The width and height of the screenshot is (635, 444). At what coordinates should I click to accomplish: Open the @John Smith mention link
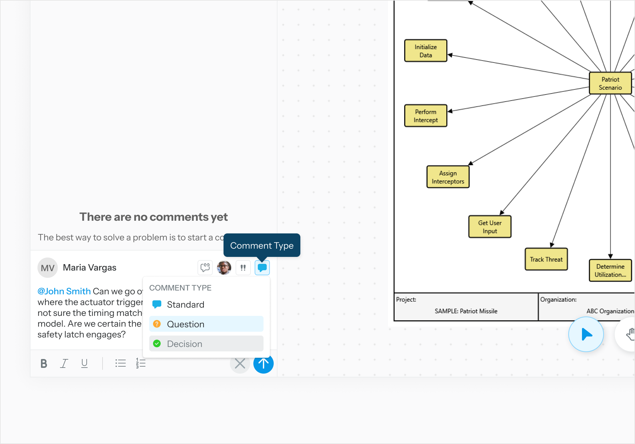point(64,291)
